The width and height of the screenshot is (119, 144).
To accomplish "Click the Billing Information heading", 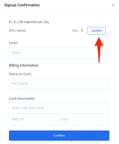I will click(x=24, y=65).
